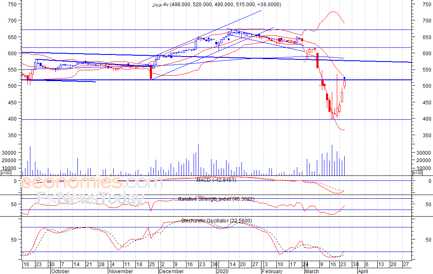The image size is (433, 274).
Task: Click the 2020 year label on time axis
Action: point(223,271)
